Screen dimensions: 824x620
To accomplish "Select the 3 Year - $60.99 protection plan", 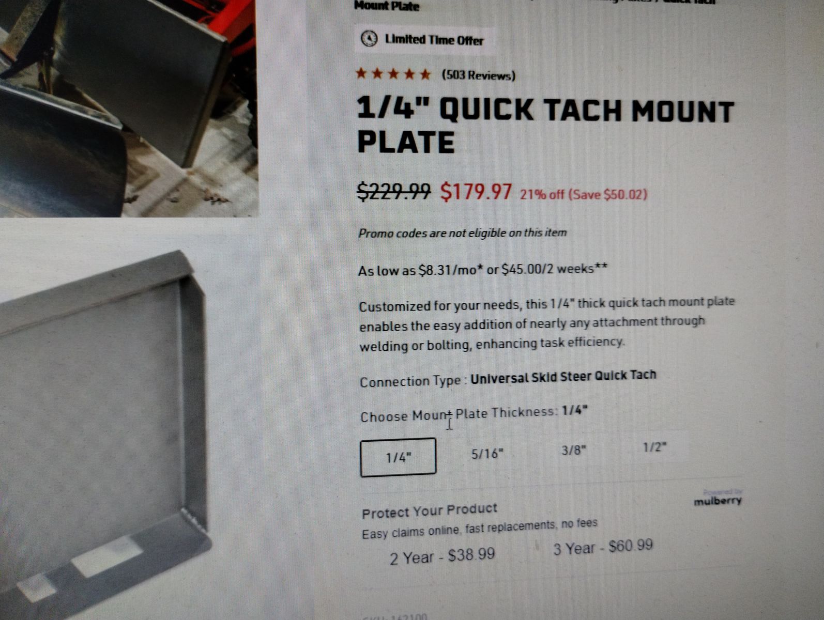I will pos(603,547).
